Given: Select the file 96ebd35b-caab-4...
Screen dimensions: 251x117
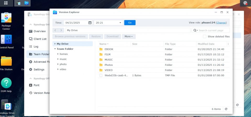Looking at the screenshot, I should (x=116, y=75).
